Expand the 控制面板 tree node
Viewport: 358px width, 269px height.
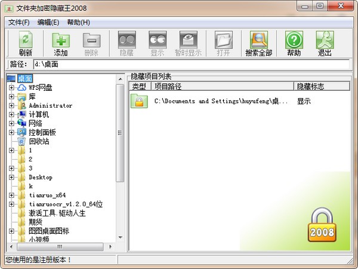click(x=11, y=133)
